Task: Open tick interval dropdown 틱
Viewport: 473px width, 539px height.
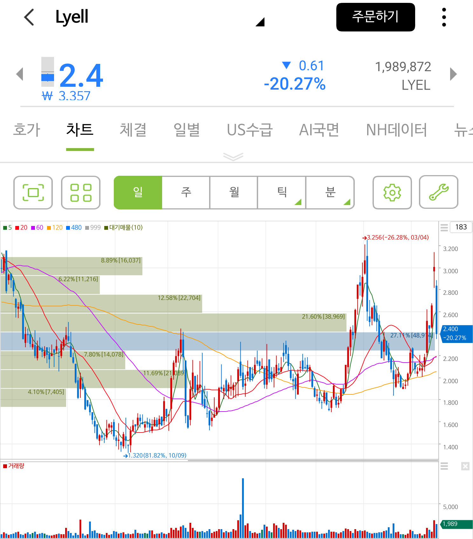Action: tap(282, 193)
